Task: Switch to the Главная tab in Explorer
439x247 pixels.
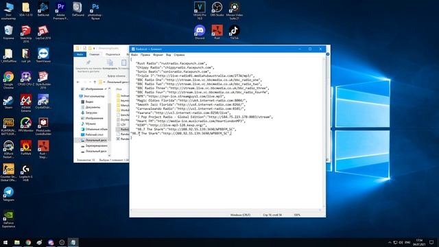Action: [x=95, y=54]
